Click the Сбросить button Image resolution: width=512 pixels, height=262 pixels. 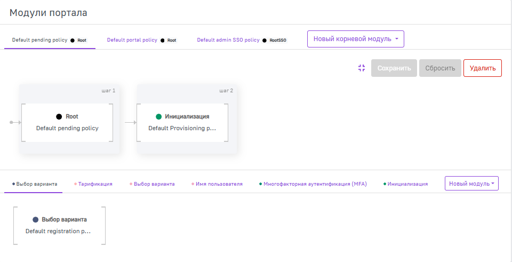click(x=440, y=68)
